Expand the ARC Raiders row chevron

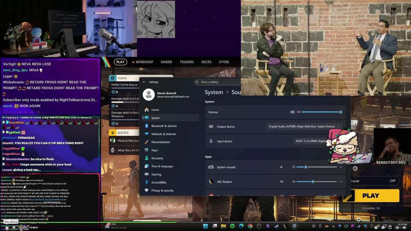pyautogui.click(x=341, y=182)
